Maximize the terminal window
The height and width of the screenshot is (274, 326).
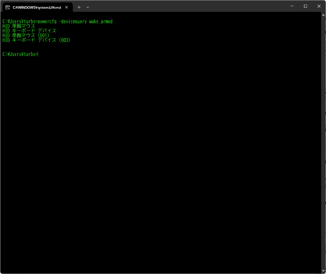[x=306, y=6]
